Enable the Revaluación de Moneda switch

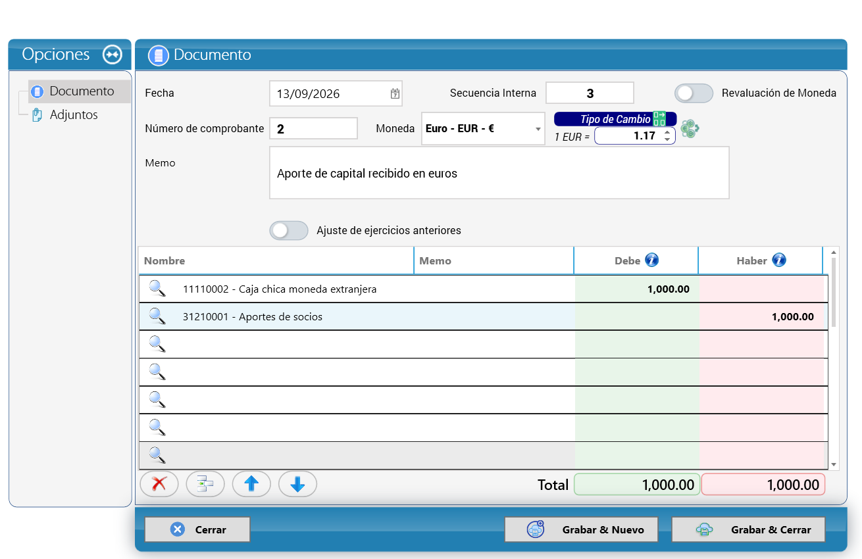click(694, 93)
